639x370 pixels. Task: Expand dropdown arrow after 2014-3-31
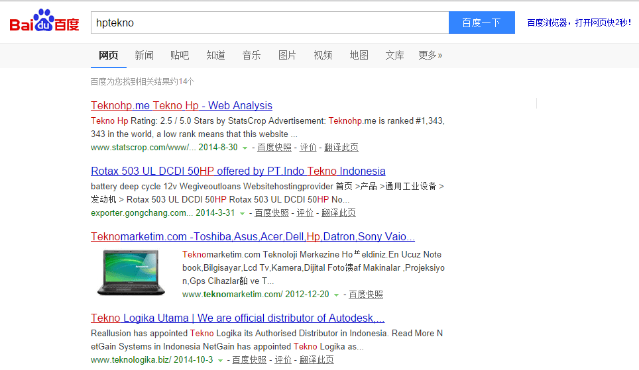pyautogui.click(x=242, y=214)
